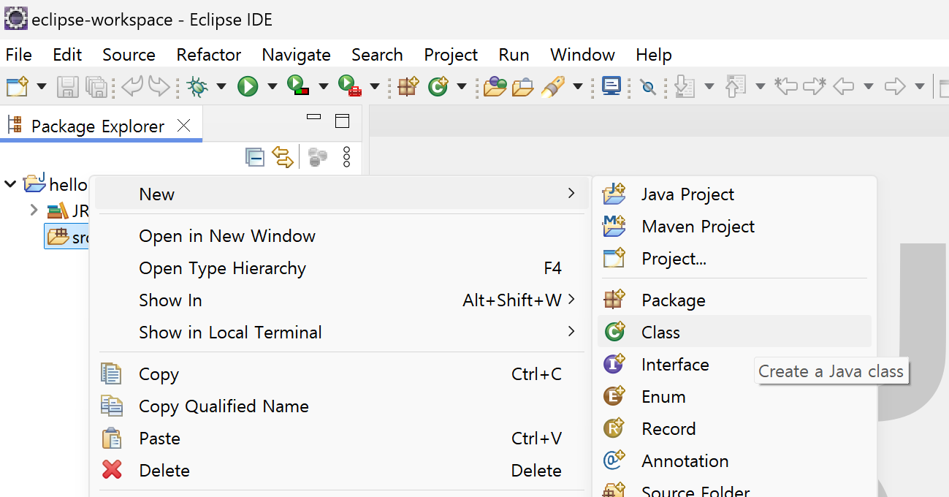The image size is (949, 497).
Task: Open the New Java Class toolbar dropdown
Action: [462, 87]
